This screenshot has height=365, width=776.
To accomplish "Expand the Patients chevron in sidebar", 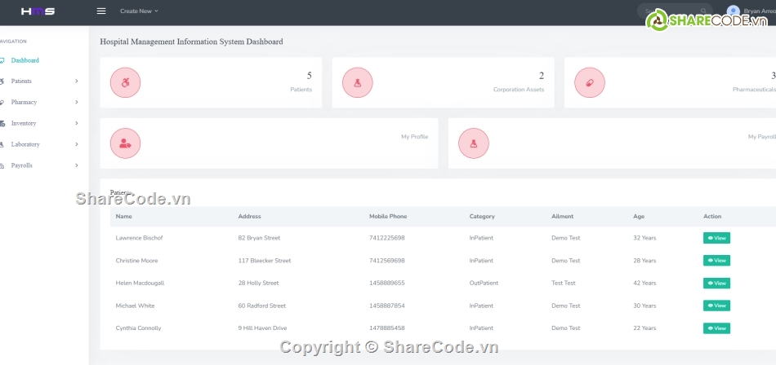I will (x=77, y=81).
